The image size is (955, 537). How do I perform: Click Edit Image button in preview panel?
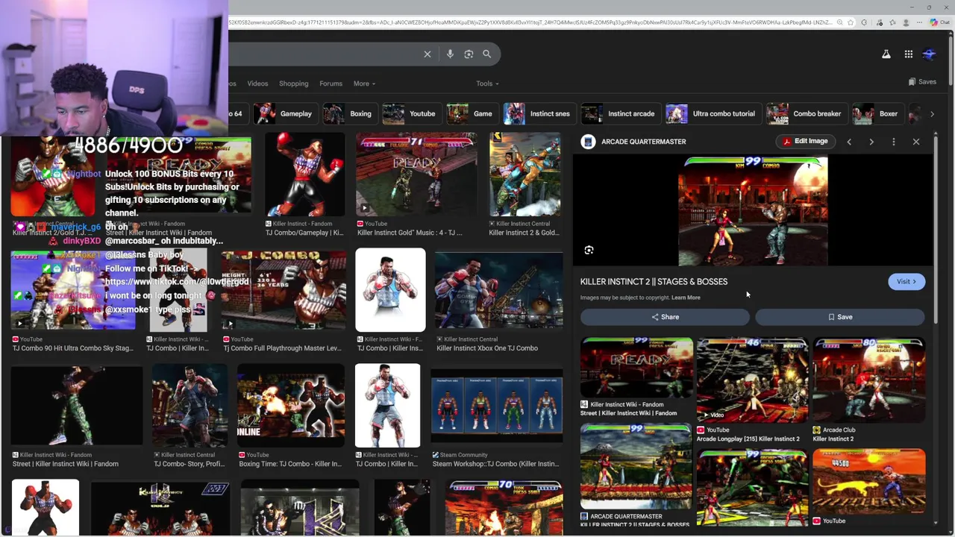click(804, 141)
